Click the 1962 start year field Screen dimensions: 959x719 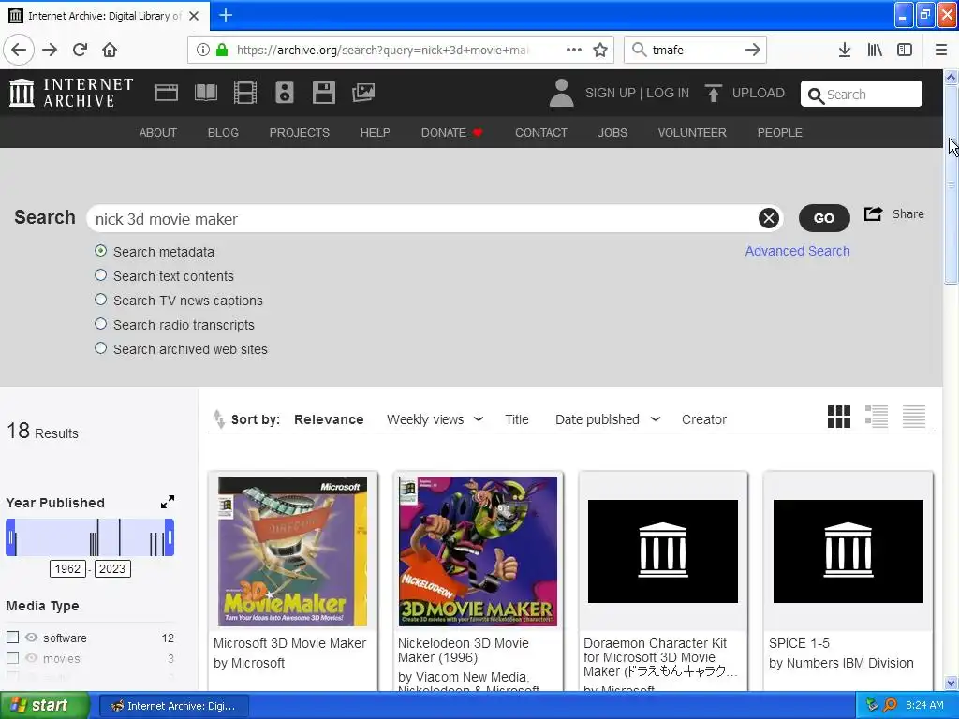tap(67, 568)
